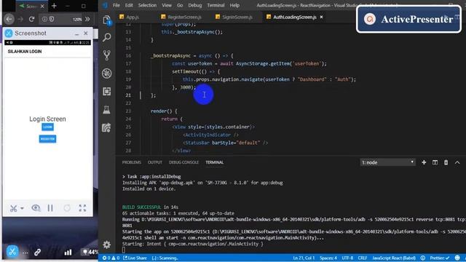The height and width of the screenshot is (262, 466).
Task: Open the Selection menu
Action: point(147,5)
